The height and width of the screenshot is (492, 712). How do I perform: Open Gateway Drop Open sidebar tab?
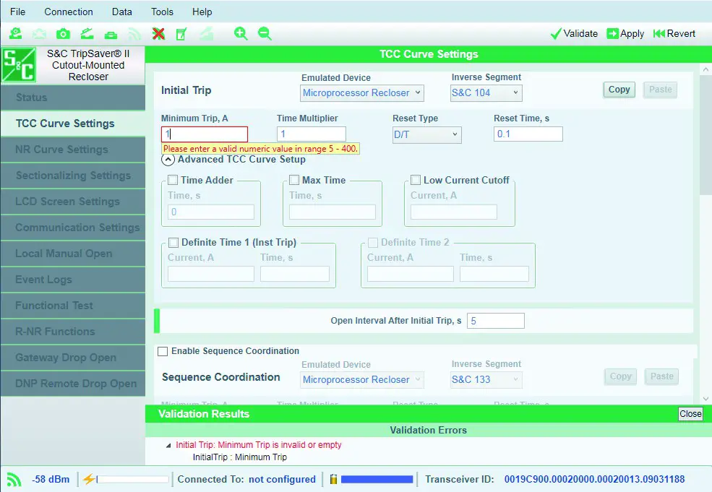point(73,358)
